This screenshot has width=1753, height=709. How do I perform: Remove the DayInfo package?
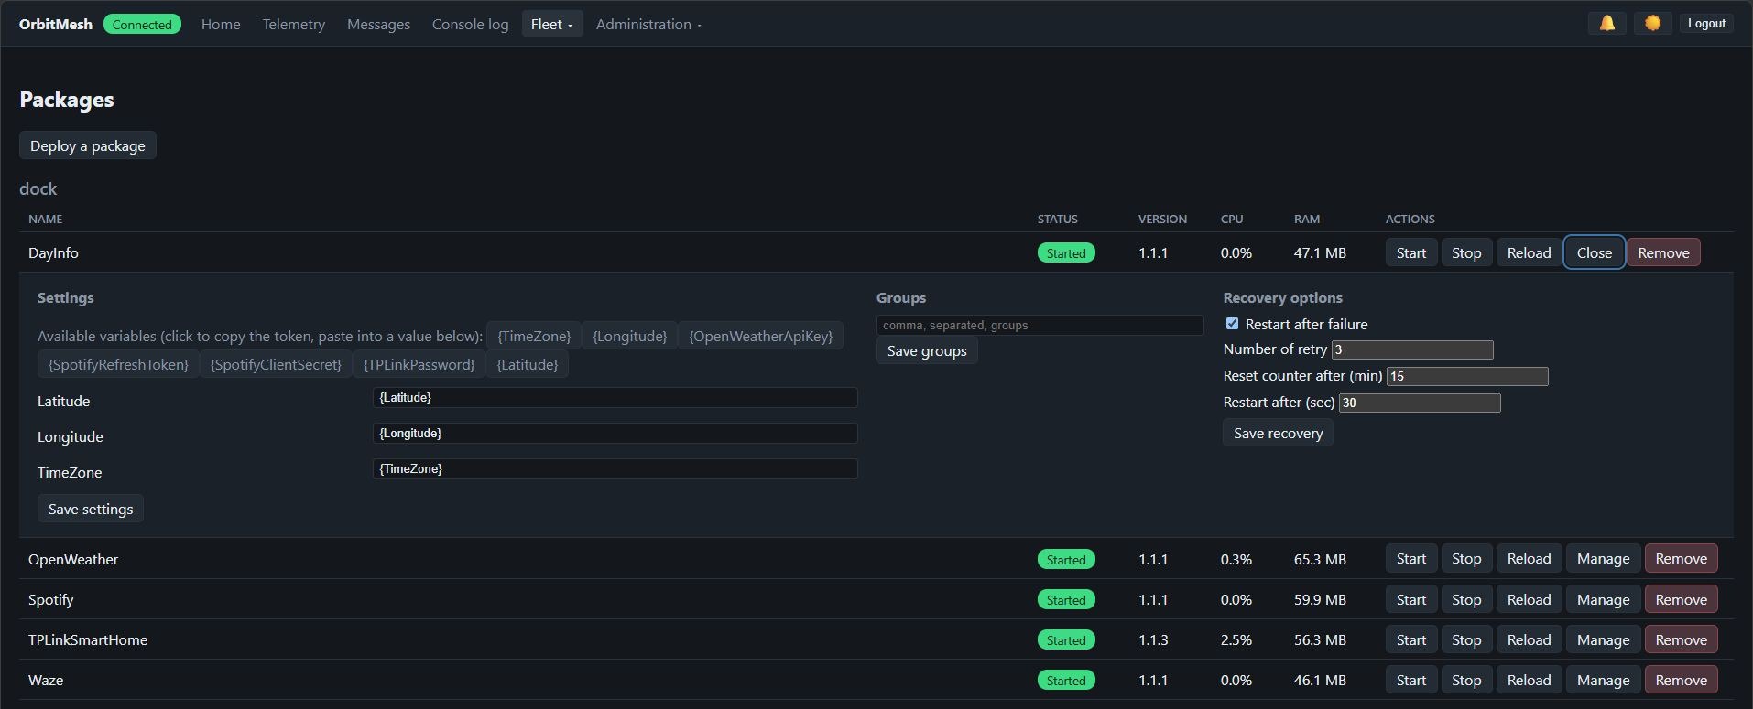click(1663, 252)
